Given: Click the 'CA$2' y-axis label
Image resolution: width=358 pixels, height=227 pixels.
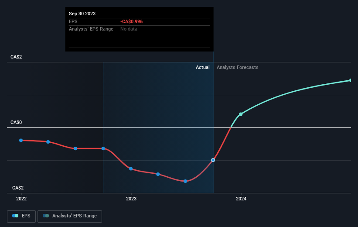Looking at the screenshot, I should click(x=16, y=57).
